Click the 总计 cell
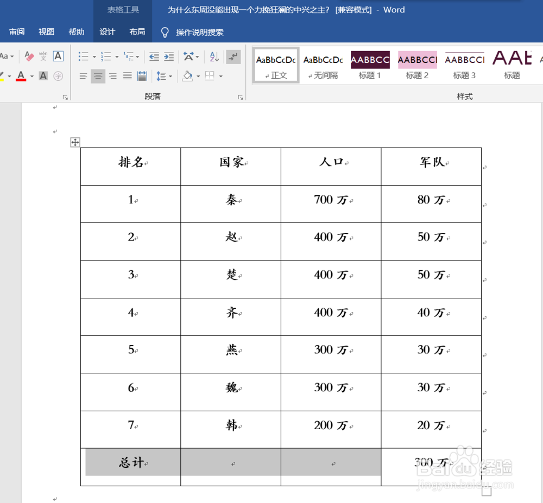543x503 pixels. [130, 467]
